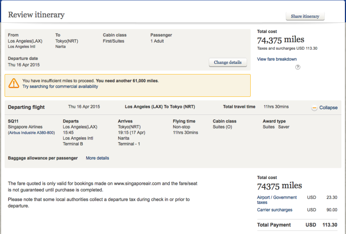Open Airport / Government taxes link
346x234 pixels.
click(277, 200)
